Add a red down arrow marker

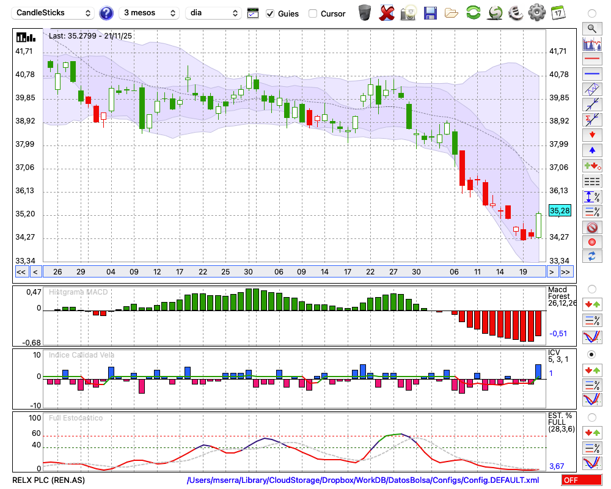592,135
